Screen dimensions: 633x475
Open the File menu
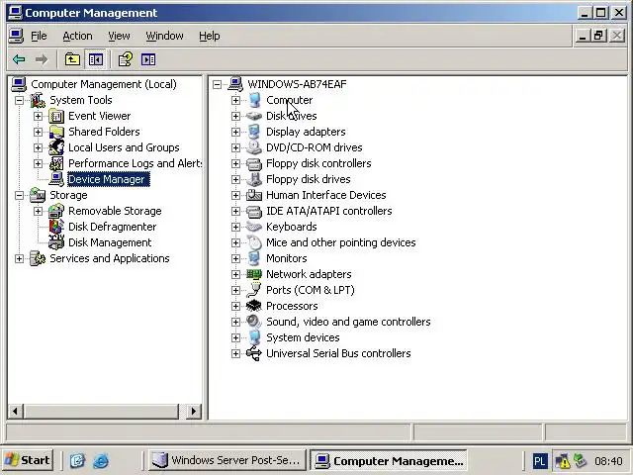click(39, 36)
